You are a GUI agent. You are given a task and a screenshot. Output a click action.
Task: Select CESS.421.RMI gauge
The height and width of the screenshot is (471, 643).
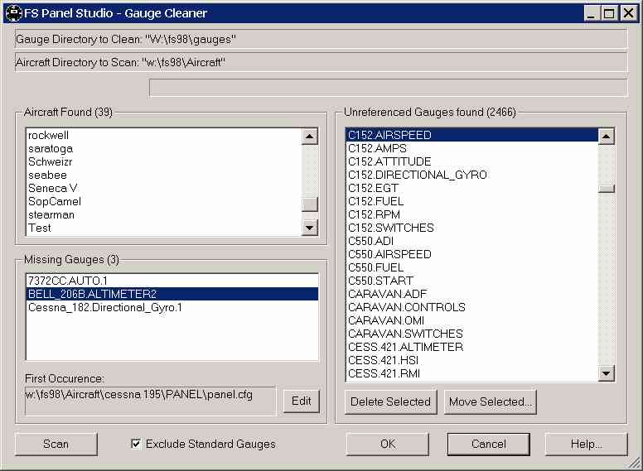point(472,373)
